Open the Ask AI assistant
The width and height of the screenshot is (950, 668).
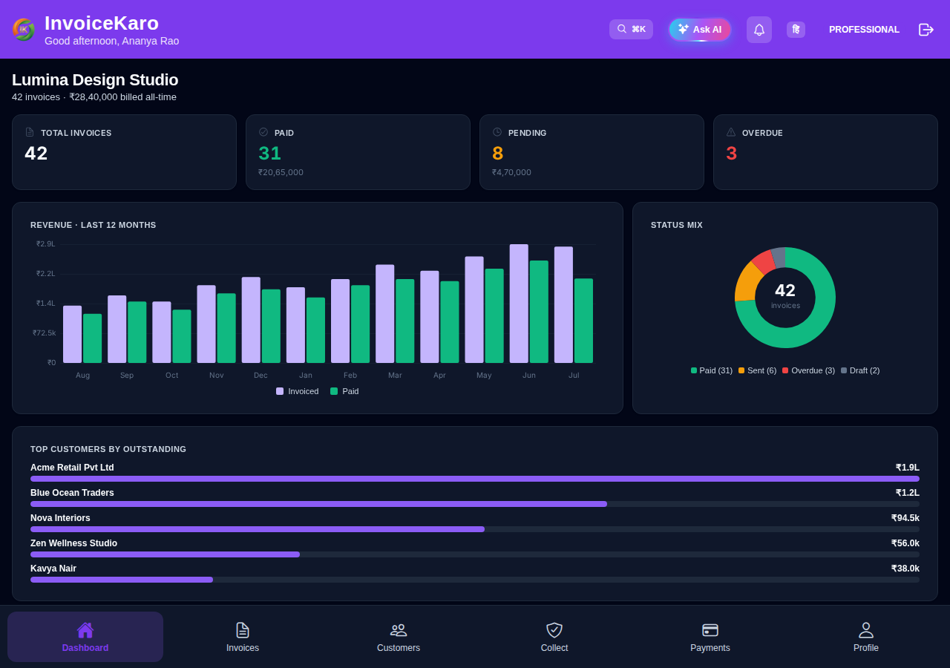(x=700, y=30)
